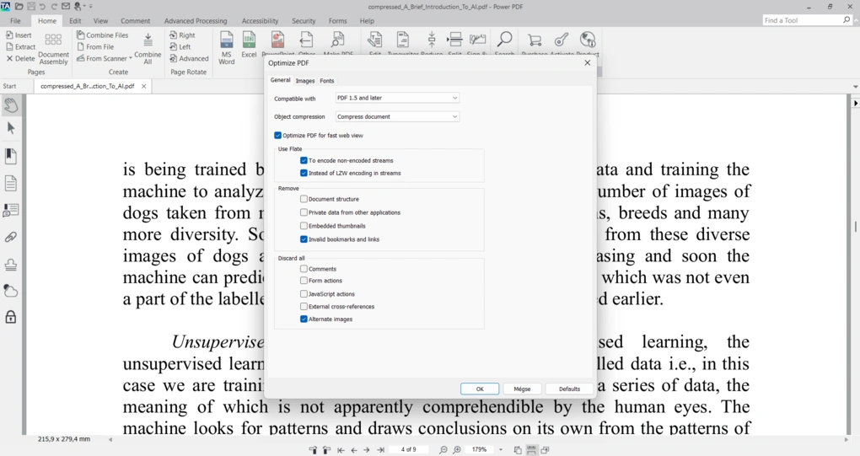Select the Hand tool in left sidebar
860x456 pixels.
click(x=11, y=105)
